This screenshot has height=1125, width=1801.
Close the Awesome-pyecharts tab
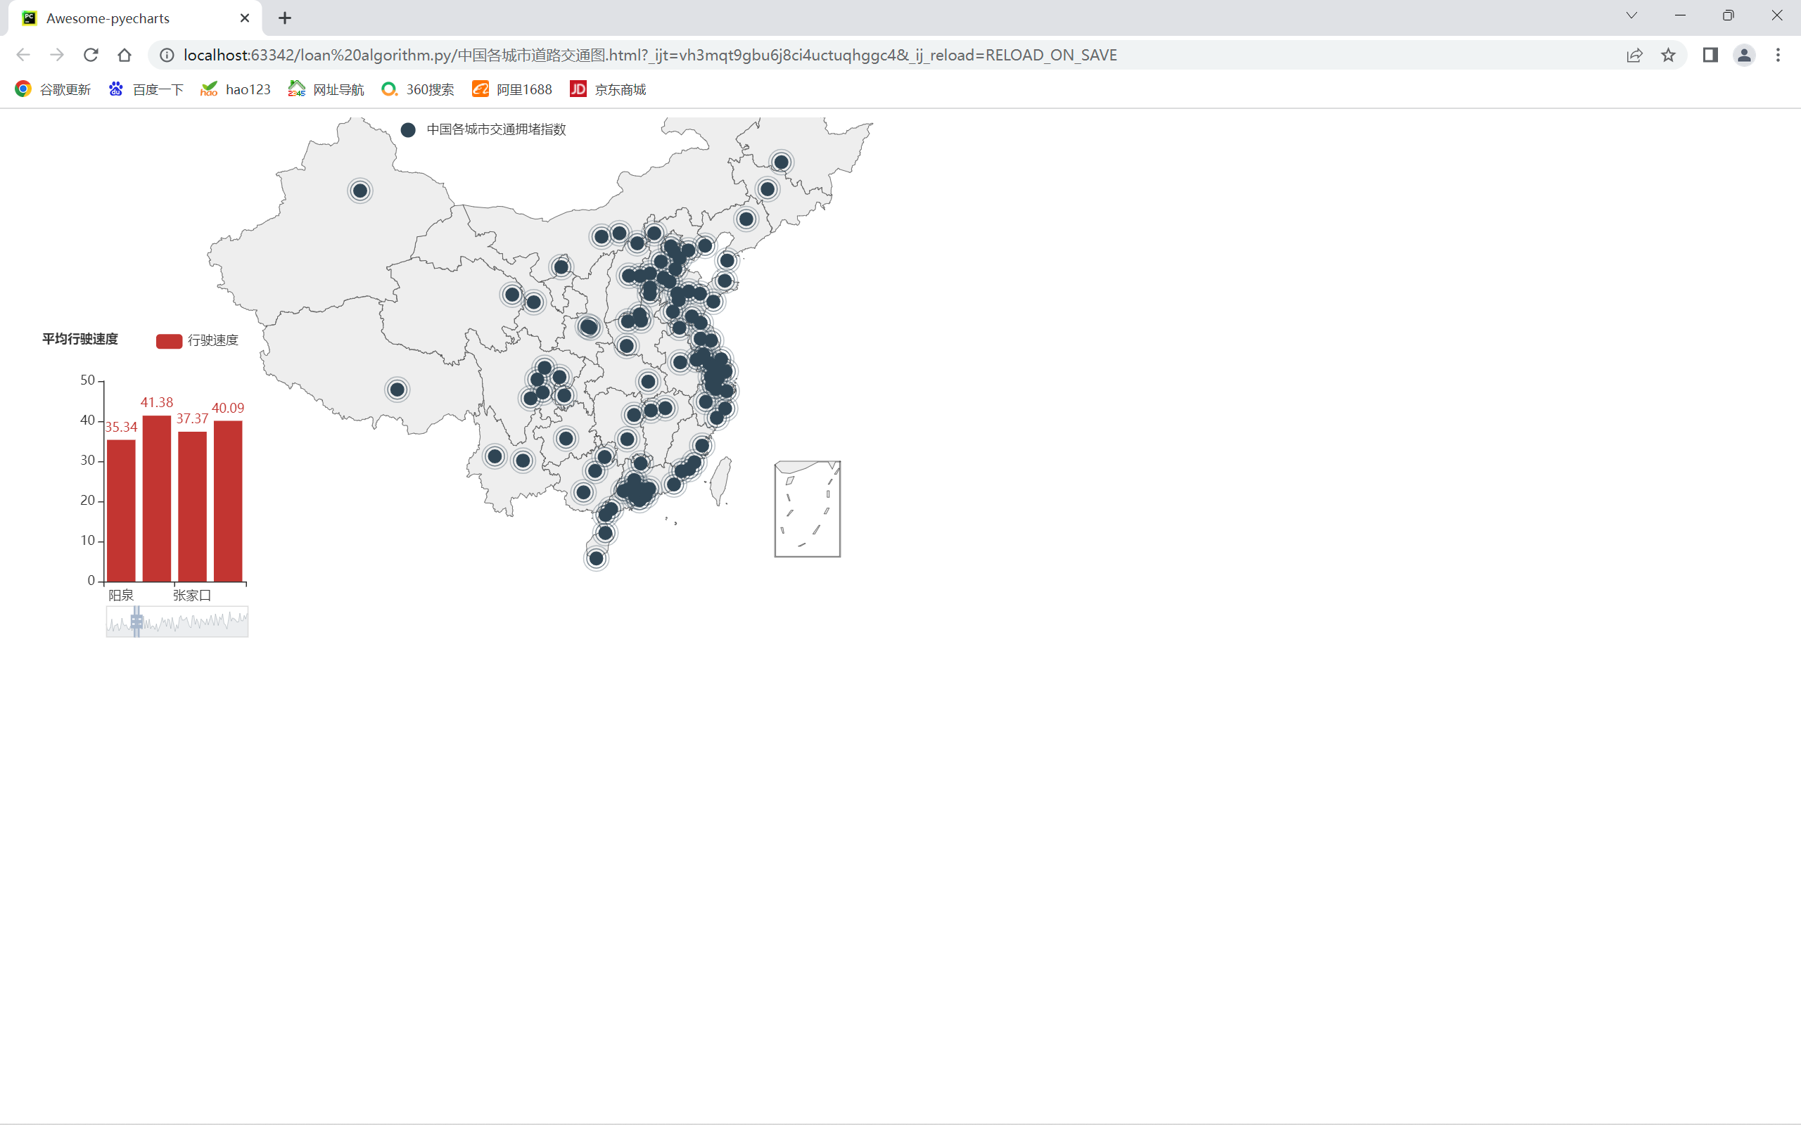pos(244,18)
